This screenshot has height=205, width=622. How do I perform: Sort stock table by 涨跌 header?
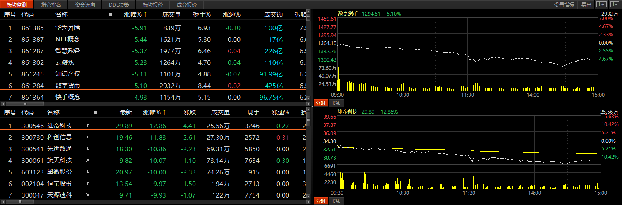point(190,112)
